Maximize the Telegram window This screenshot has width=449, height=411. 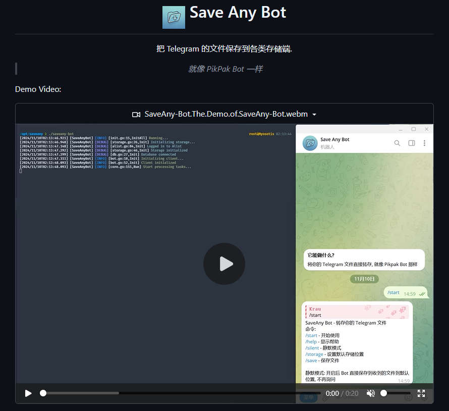414,129
